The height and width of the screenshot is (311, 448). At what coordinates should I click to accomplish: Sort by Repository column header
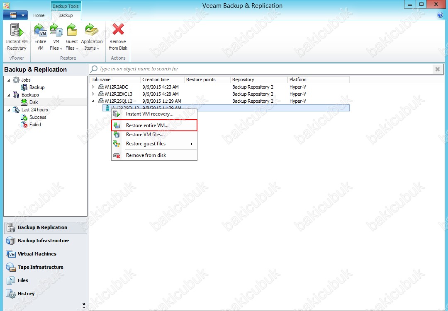coord(258,80)
